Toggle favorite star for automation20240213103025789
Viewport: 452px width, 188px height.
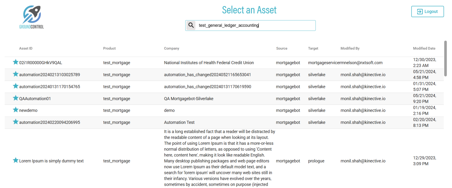point(15,74)
